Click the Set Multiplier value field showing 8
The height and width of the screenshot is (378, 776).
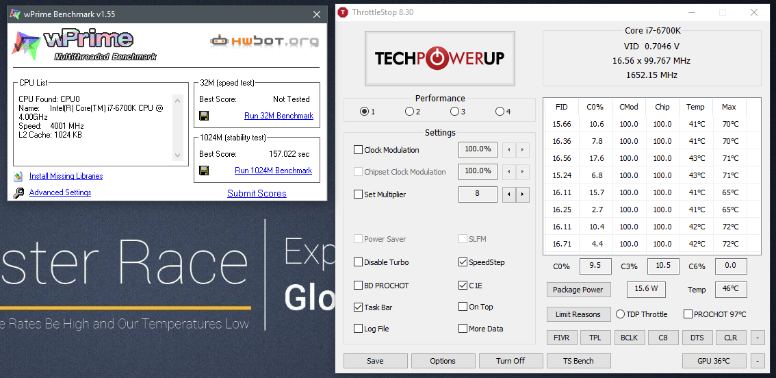(478, 194)
